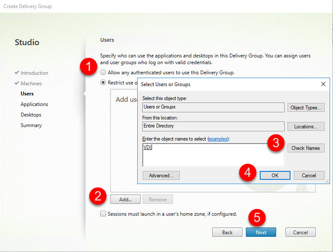Go Back to the previous wizard page

click(227, 233)
